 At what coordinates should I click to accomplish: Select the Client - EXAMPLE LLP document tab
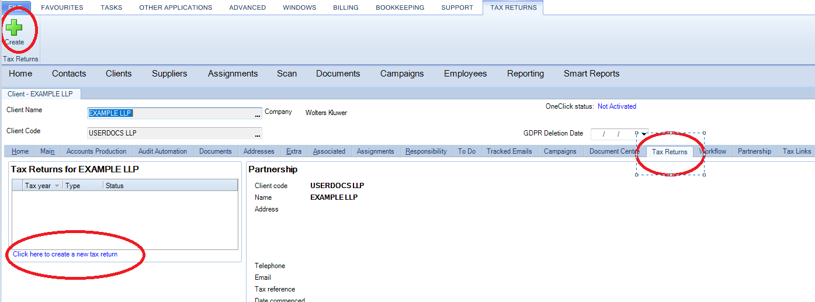pyautogui.click(x=40, y=93)
